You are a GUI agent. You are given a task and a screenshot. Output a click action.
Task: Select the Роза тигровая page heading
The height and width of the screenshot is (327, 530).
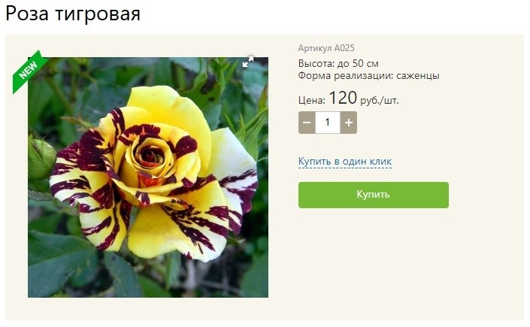(73, 14)
